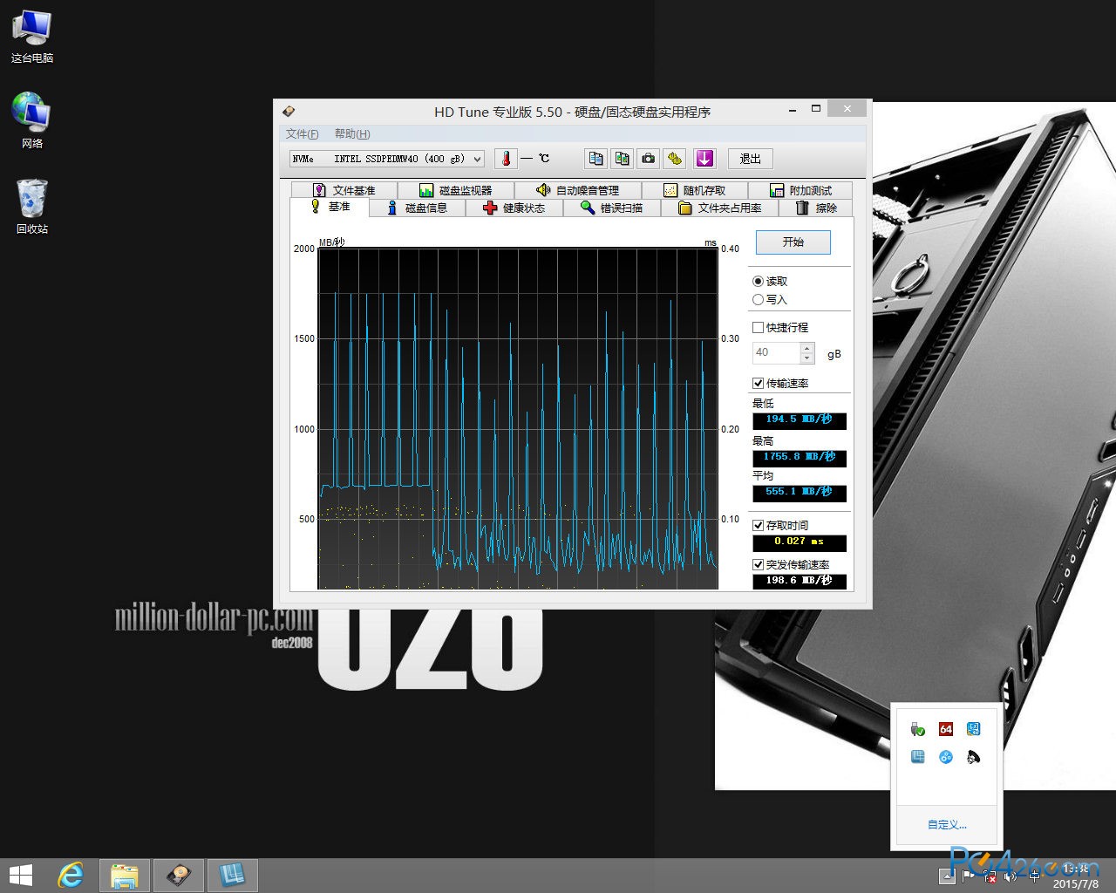
Task: Open the 帮助(H) menu
Action: [x=352, y=133]
